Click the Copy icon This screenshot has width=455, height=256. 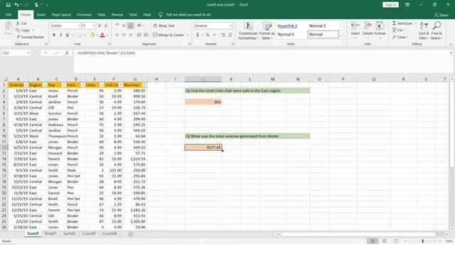[x=18, y=30]
